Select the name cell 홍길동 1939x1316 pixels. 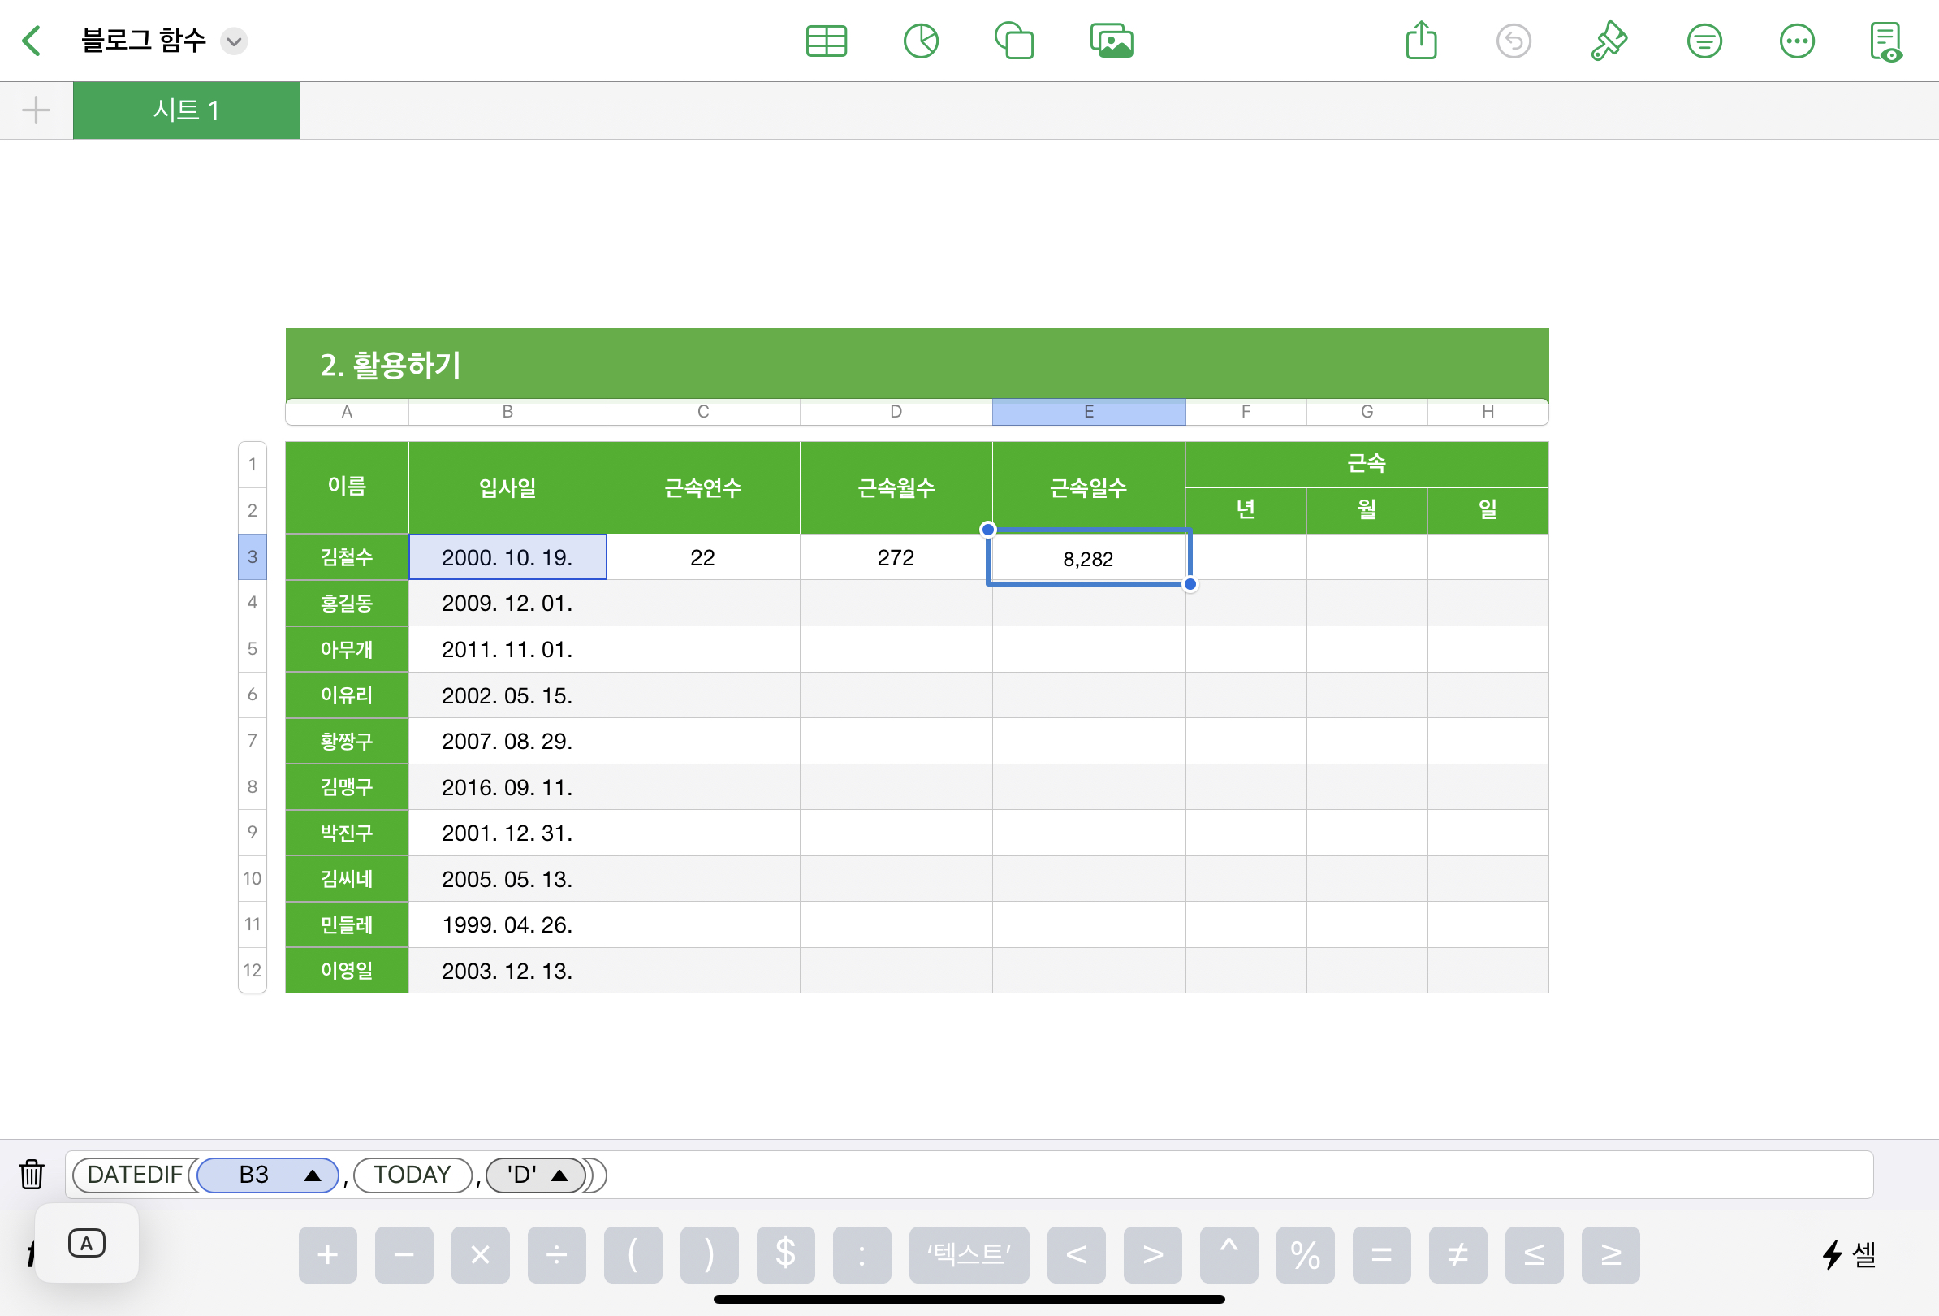(347, 603)
